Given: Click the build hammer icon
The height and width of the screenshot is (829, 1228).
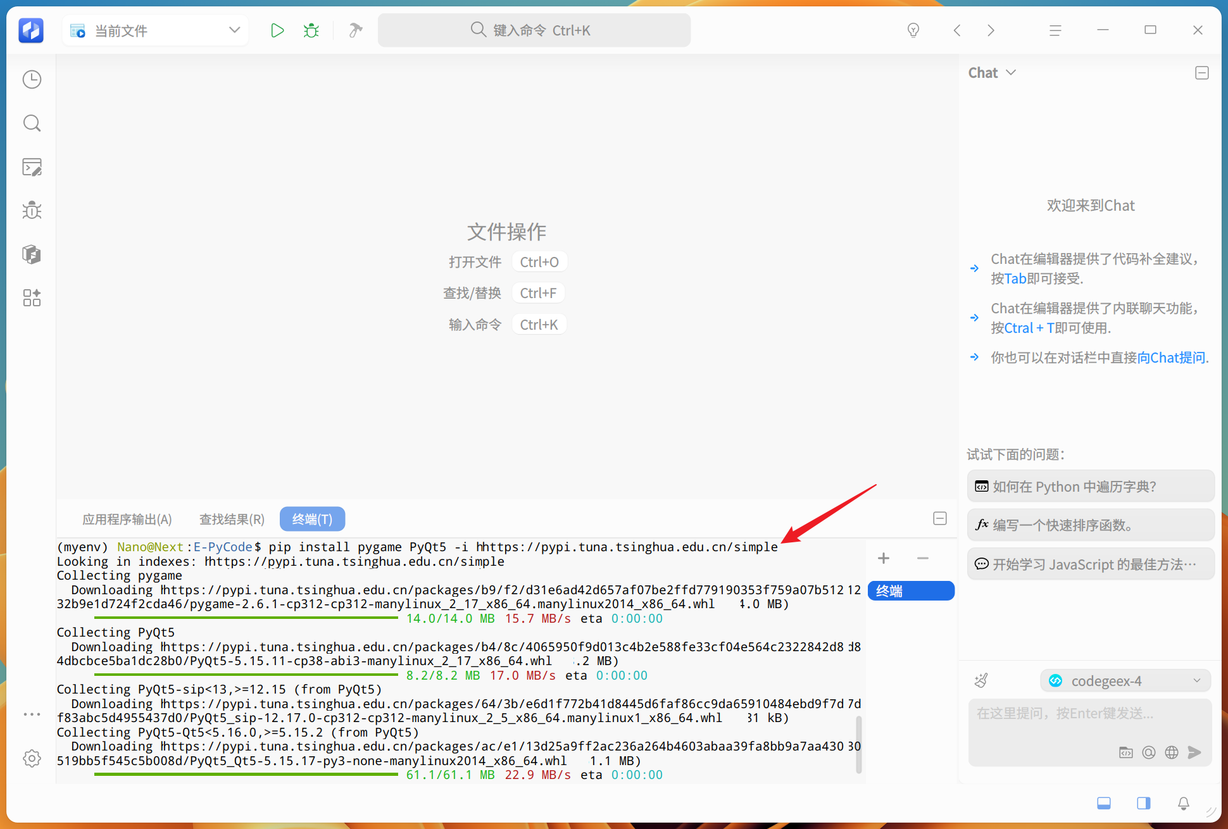Looking at the screenshot, I should [356, 30].
